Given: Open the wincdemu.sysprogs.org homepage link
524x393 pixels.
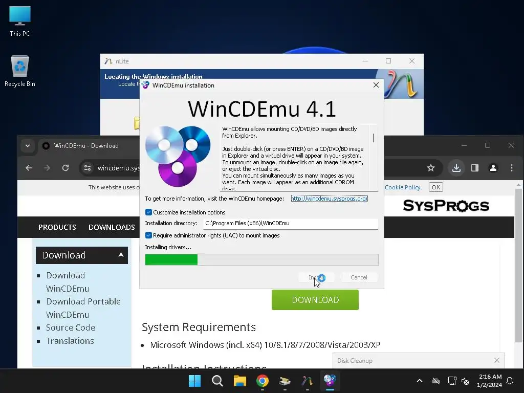Looking at the screenshot, I should (x=329, y=199).
